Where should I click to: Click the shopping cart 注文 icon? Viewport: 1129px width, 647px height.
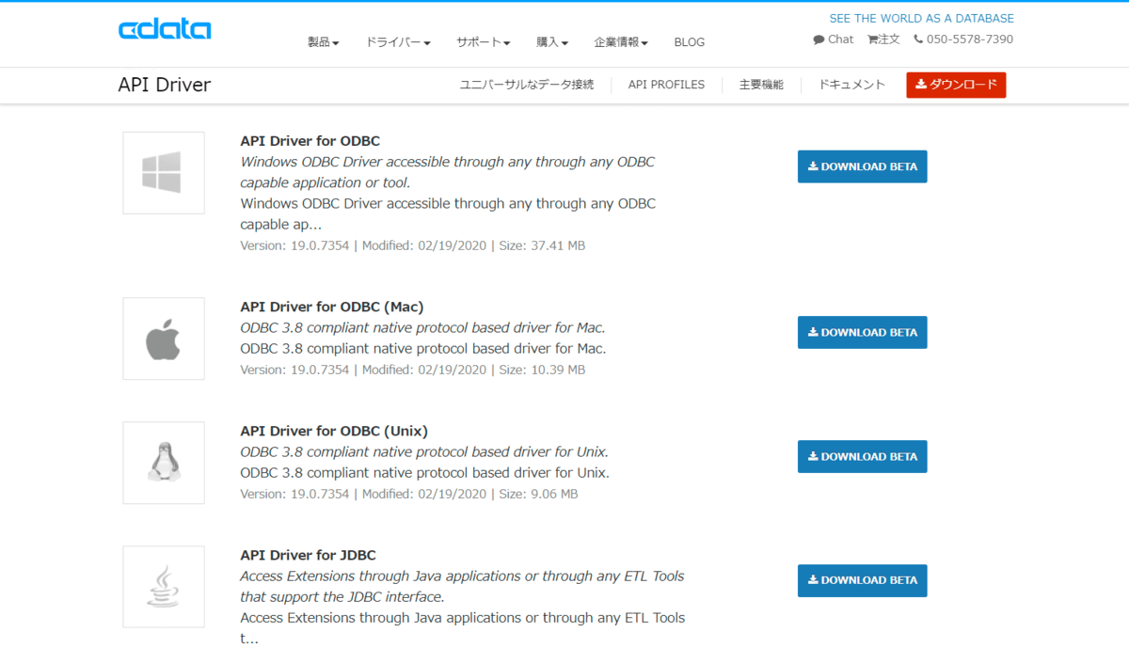click(872, 39)
